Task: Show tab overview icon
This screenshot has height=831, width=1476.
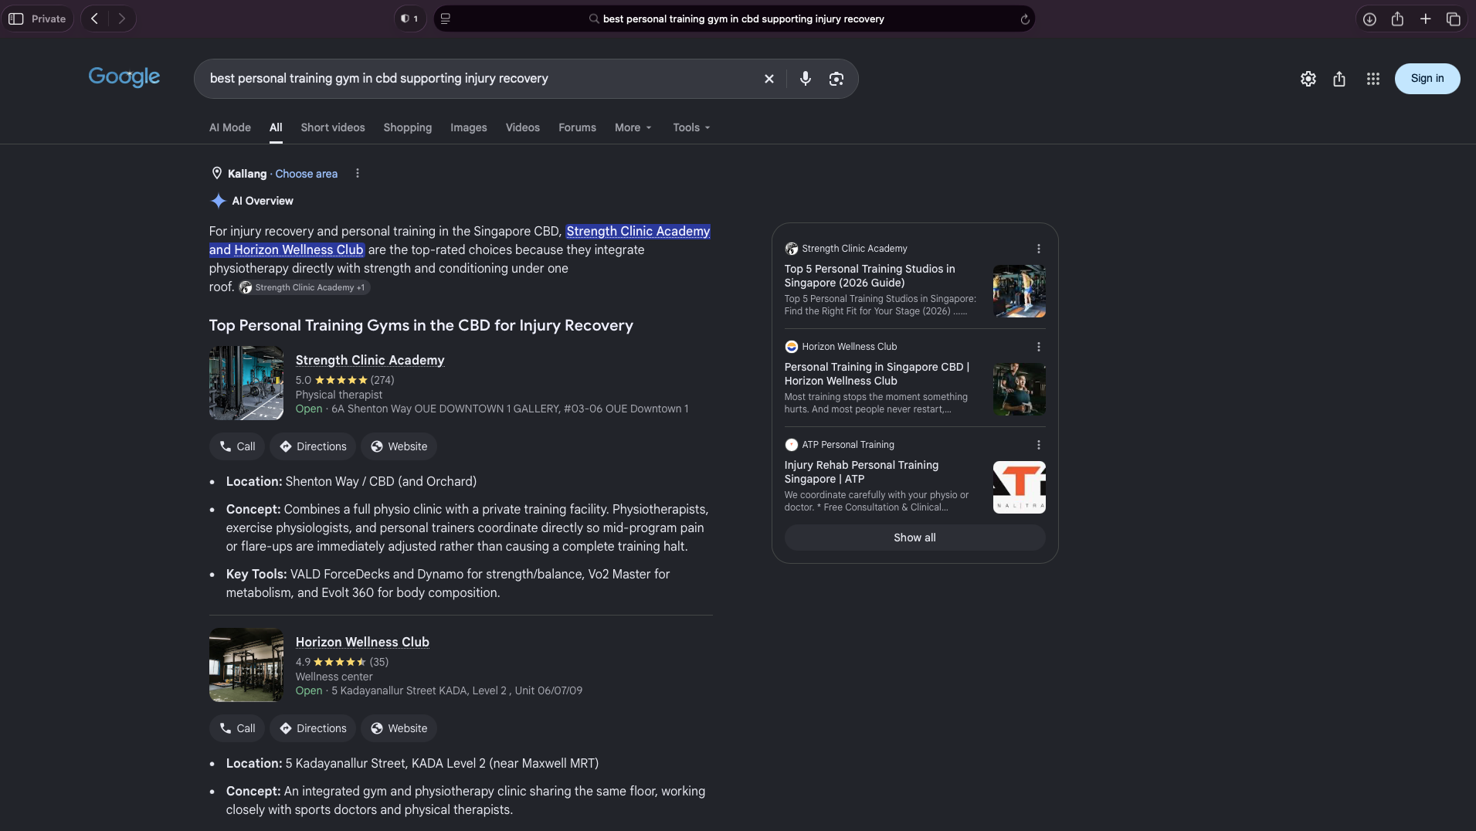Action: pyautogui.click(x=1454, y=19)
